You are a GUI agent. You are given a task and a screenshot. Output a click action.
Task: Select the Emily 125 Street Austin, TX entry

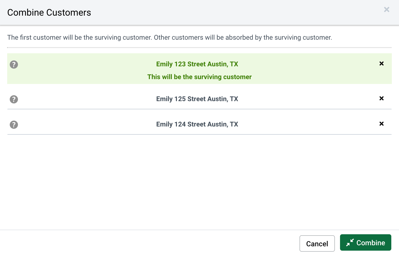(x=197, y=99)
